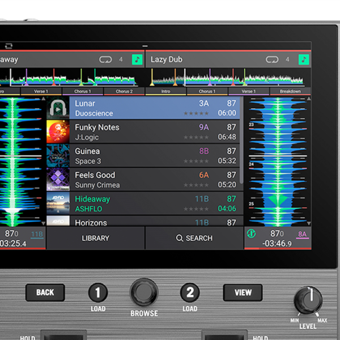Rate Hideaway using its stars
The height and width of the screenshot is (340, 340).
[x=196, y=209]
